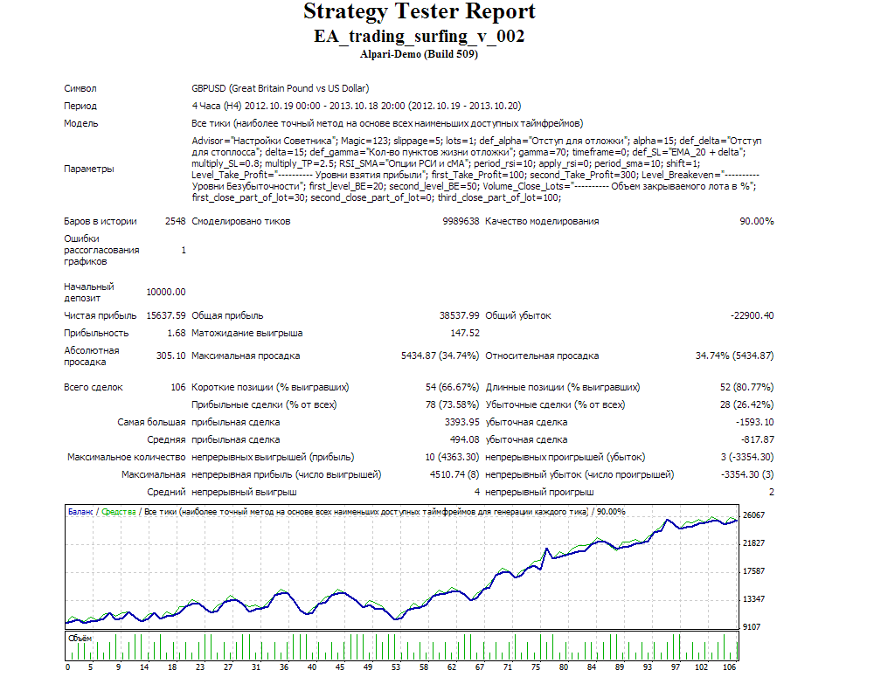
Task: Click loss trades value '28 (26.42%)'
Action: tap(746, 404)
